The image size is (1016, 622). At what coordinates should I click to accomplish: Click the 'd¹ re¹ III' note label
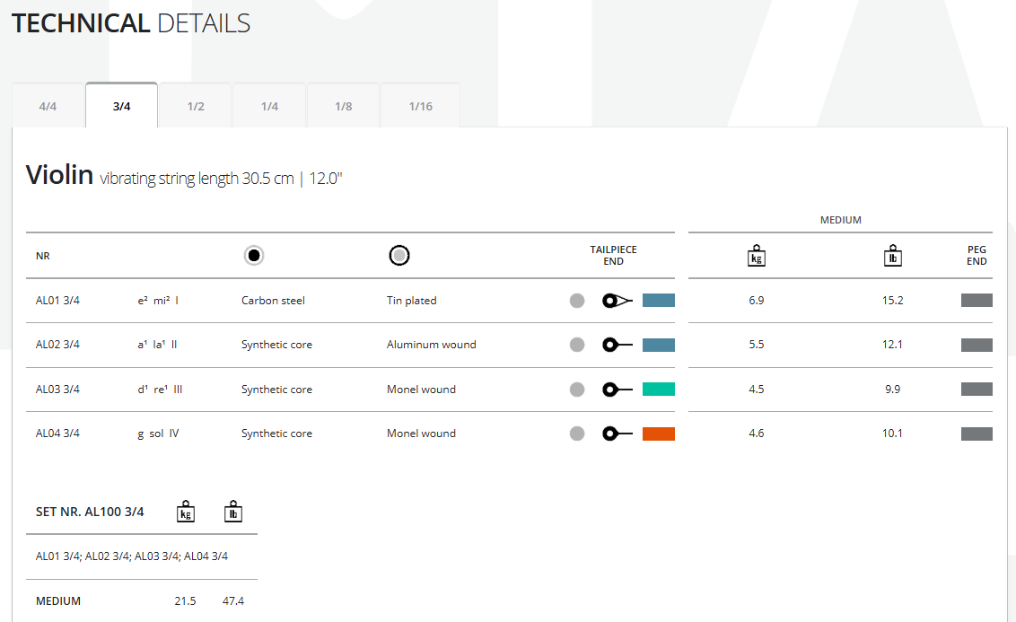(x=160, y=390)
